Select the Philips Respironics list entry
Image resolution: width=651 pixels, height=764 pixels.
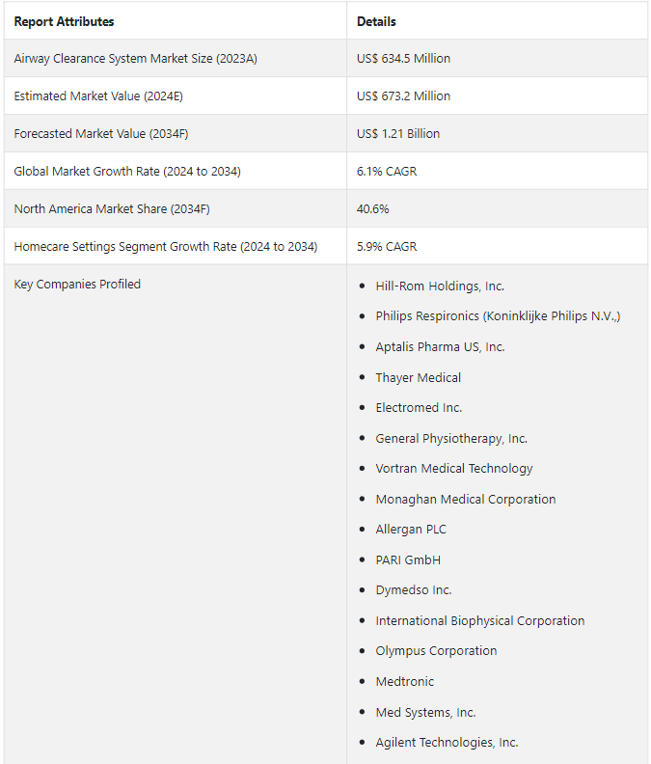[498, 316]
